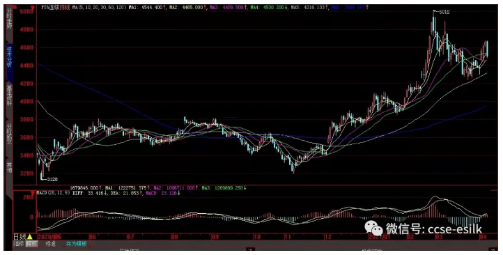
Task: Click the 3128 low price marker
Action: (x=52, y=179)
